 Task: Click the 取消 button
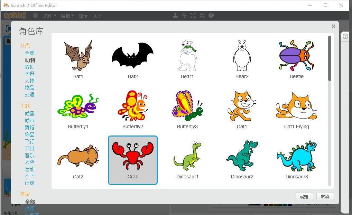tap(325, 197)
